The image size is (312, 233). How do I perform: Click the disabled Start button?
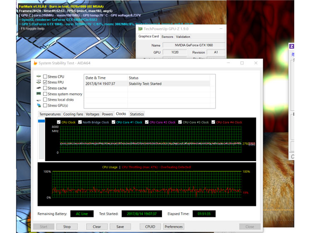[x=44, y=227]
